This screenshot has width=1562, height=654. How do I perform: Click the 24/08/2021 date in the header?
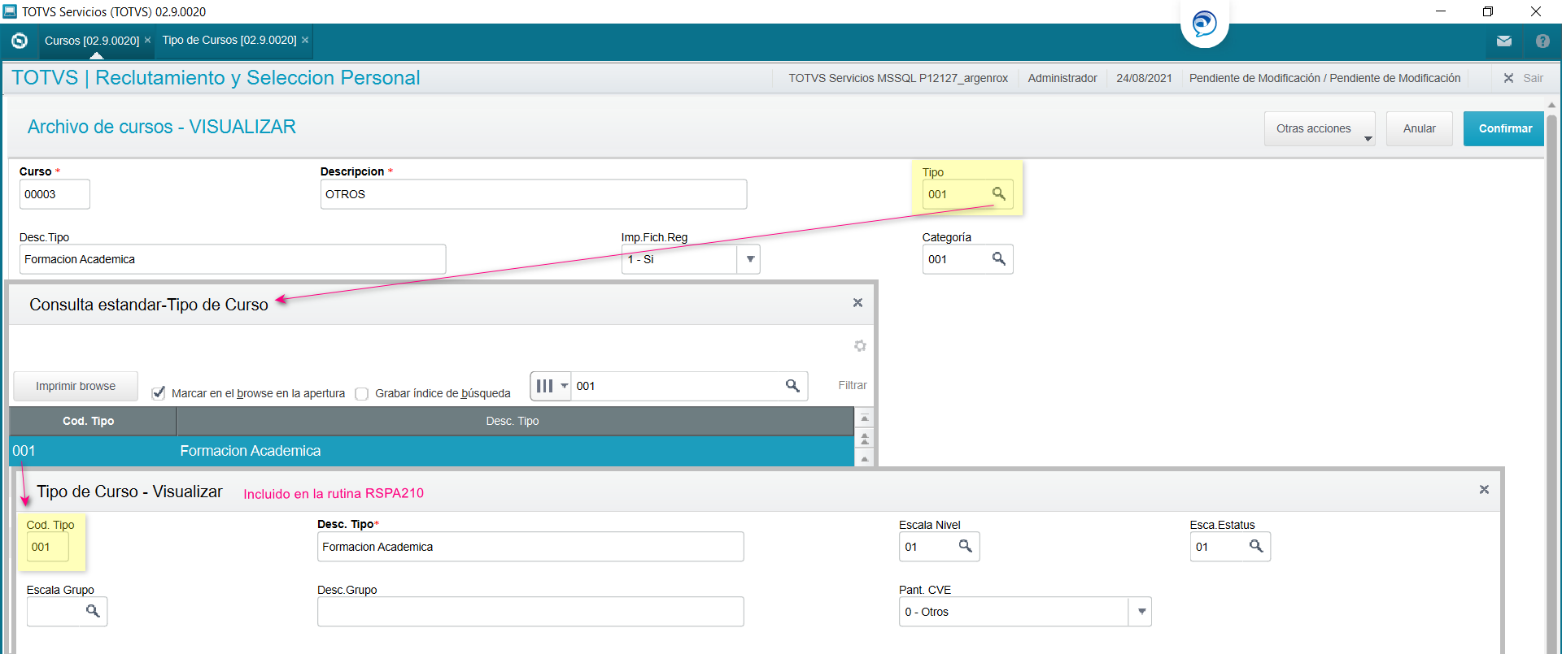pyautogui.click(x=1144, y=78)
